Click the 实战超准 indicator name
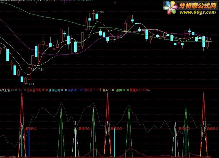Screen dimensions: 219x158 point(5,90)
